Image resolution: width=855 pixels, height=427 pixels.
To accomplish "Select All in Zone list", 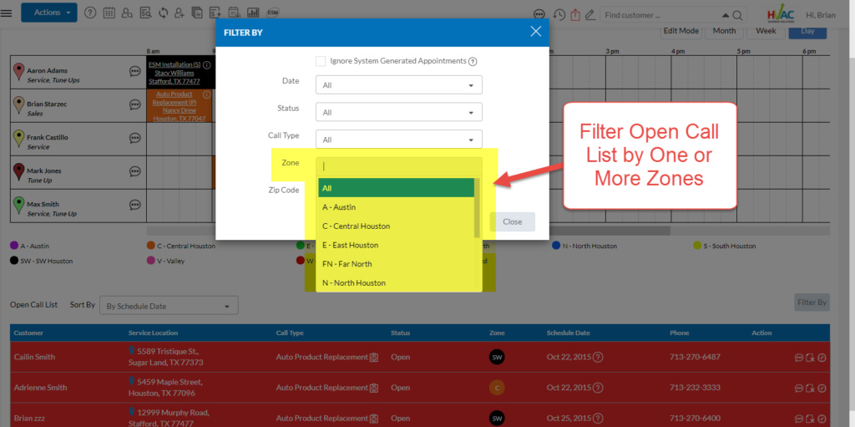I will pos(396,188).
